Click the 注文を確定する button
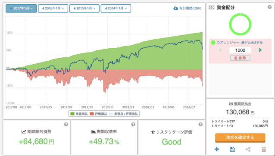Screen dimensions: 275x156 (x=240, y=137)
